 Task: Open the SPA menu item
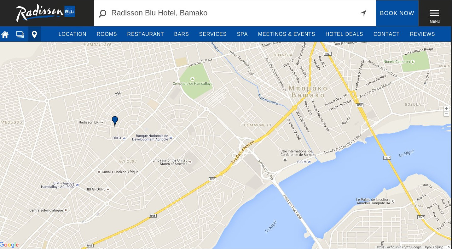pos(242,34)
